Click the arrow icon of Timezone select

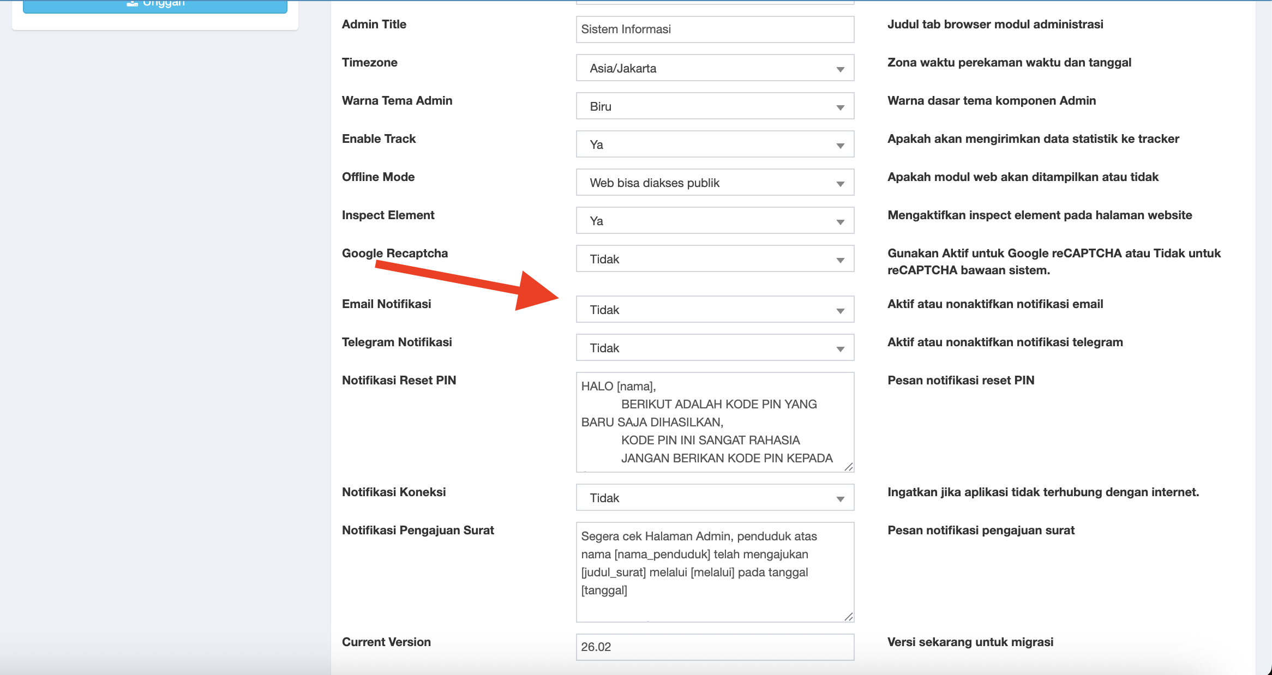pos(840,69)
